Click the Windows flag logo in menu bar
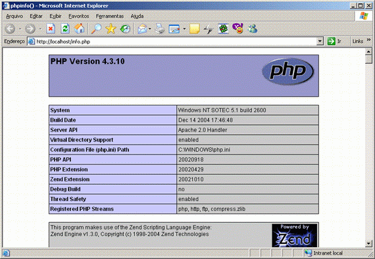 pyautogui.click(x=364, y=16)
